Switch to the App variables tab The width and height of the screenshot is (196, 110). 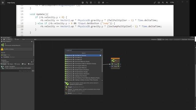pyautogui.click(x=24, y=64)
